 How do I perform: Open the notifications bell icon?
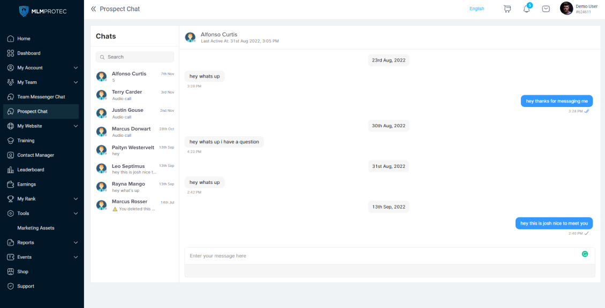coord(527,9)
